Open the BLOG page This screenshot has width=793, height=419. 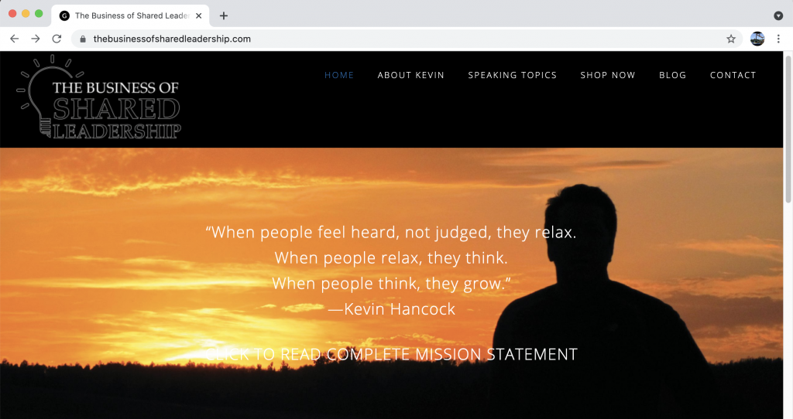tap(673, 75)
